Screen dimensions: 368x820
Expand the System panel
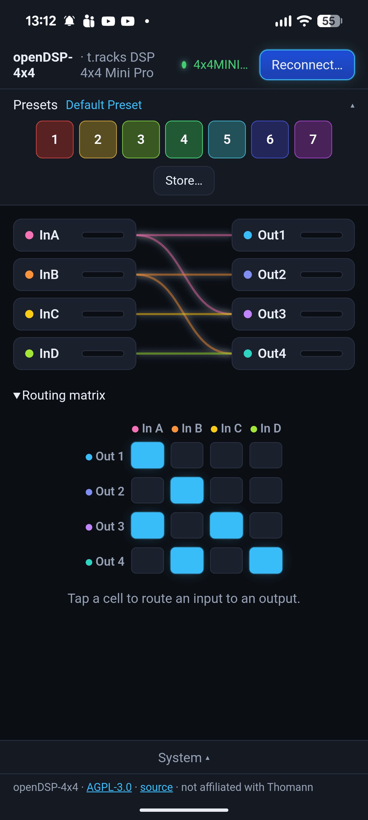pyautogui.click(x=184, y=758)
